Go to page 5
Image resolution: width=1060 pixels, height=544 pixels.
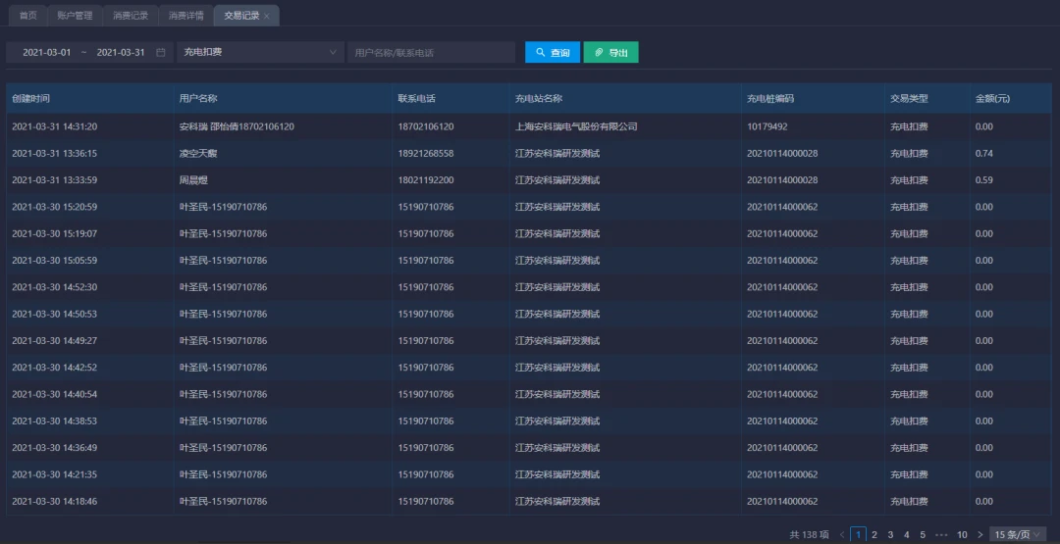[923, 534]
